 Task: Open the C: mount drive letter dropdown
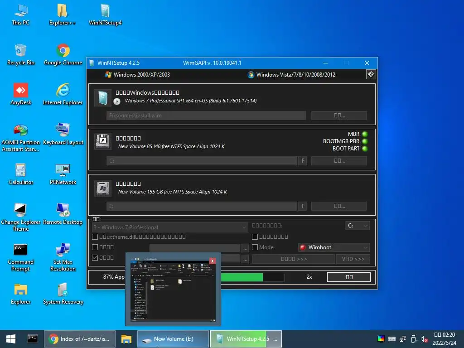click(x=357, y=226)
